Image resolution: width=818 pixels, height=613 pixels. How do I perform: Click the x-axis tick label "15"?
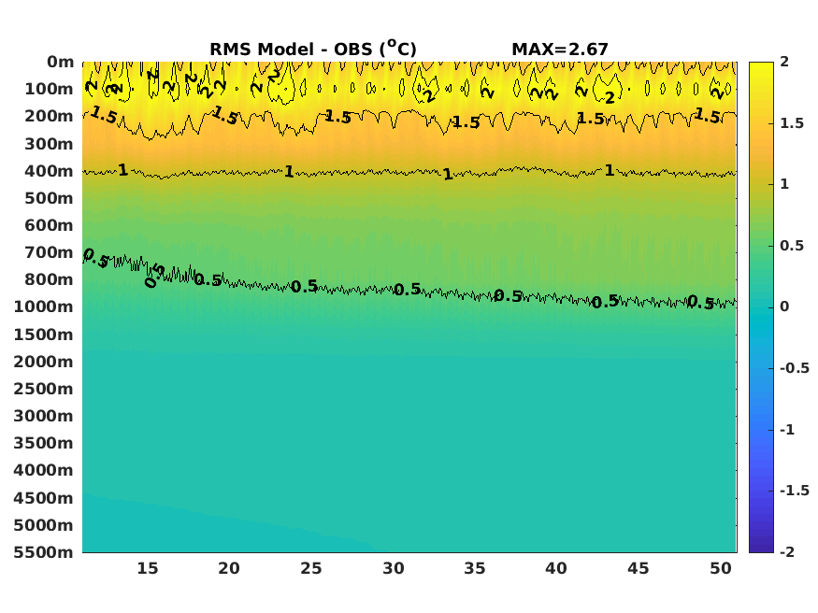[148, 568]
